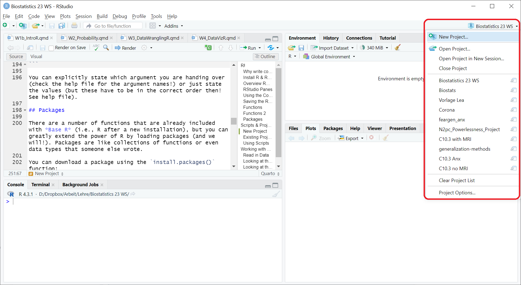
Task: Switch editor to Visual mode
Action: 36,56
